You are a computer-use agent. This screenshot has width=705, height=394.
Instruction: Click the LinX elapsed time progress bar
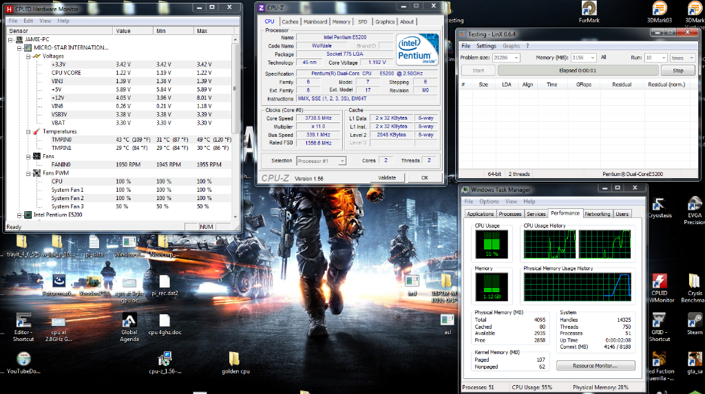(578, 71)
